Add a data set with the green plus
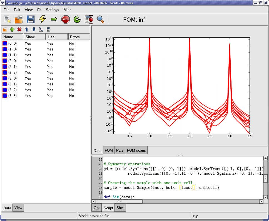 coord(12,29)
